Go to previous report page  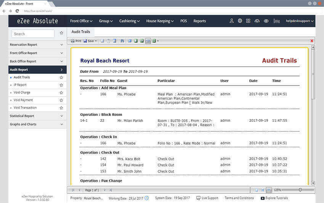79,190
